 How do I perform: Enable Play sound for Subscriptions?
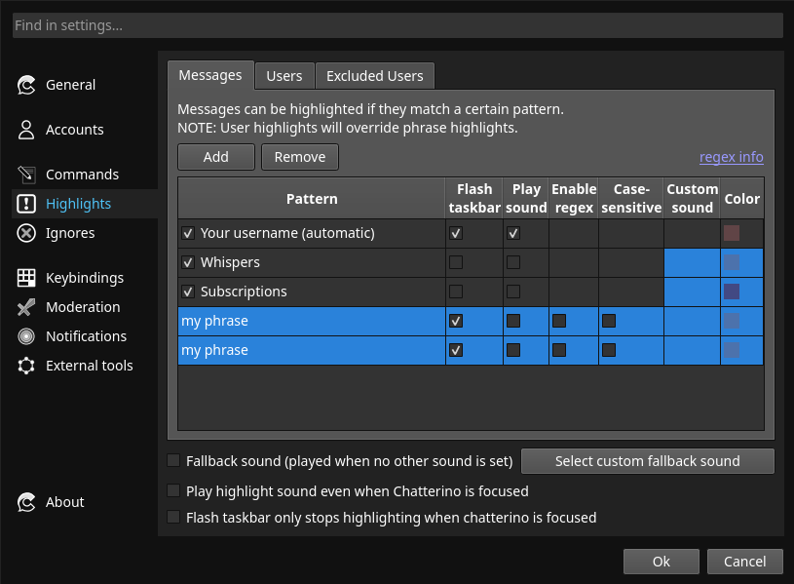coord(513,292)
